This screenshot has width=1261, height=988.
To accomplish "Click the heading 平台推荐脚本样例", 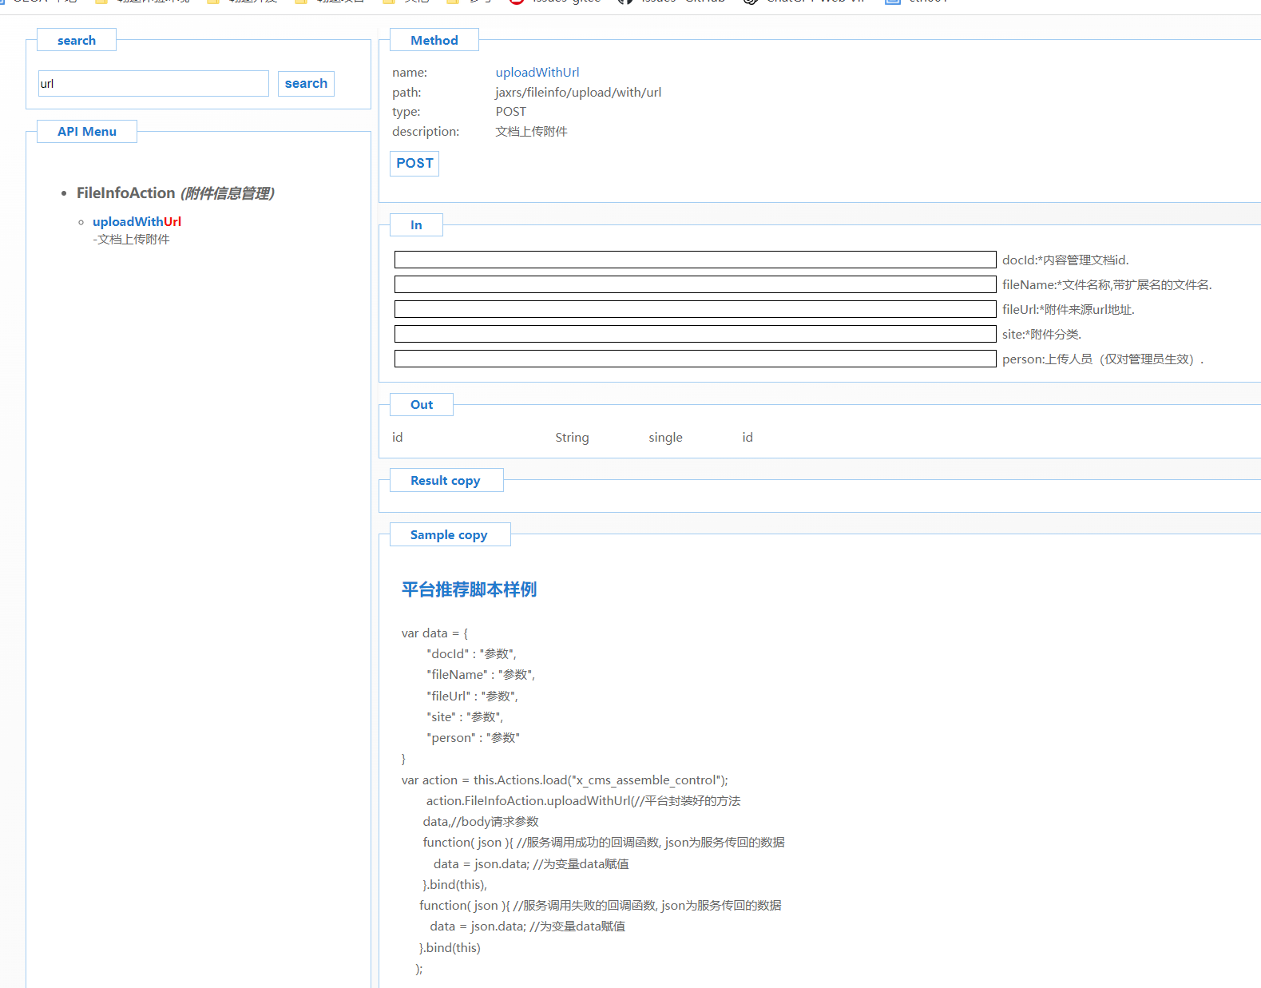I will click(469, 589).
